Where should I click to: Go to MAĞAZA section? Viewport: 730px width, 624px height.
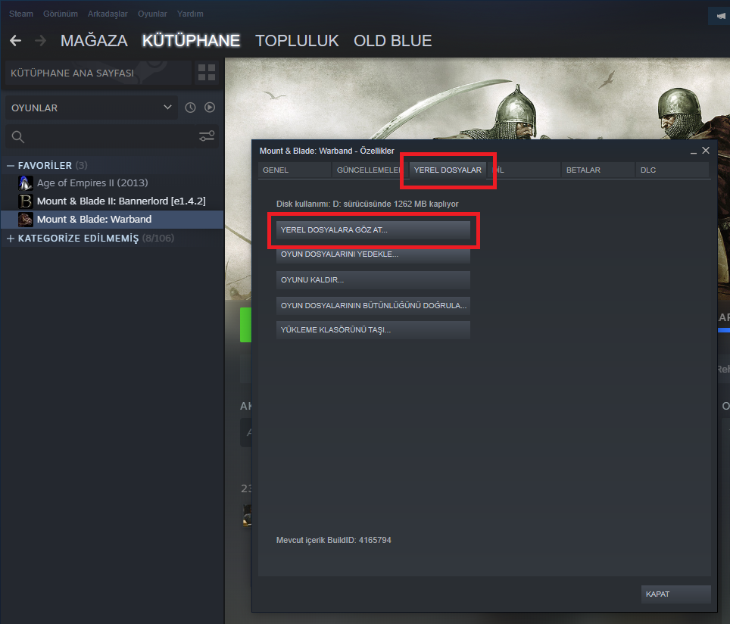[x=94, y=40]
